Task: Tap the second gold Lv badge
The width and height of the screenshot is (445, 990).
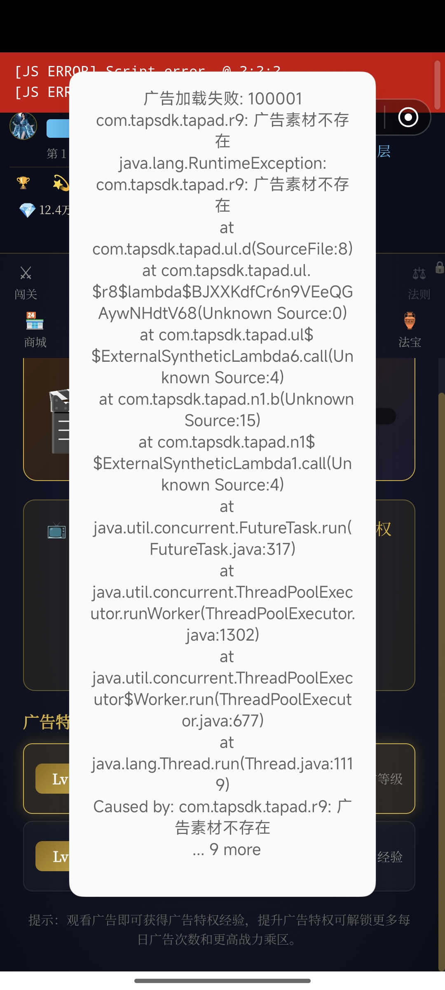Action: click(52, 856)
